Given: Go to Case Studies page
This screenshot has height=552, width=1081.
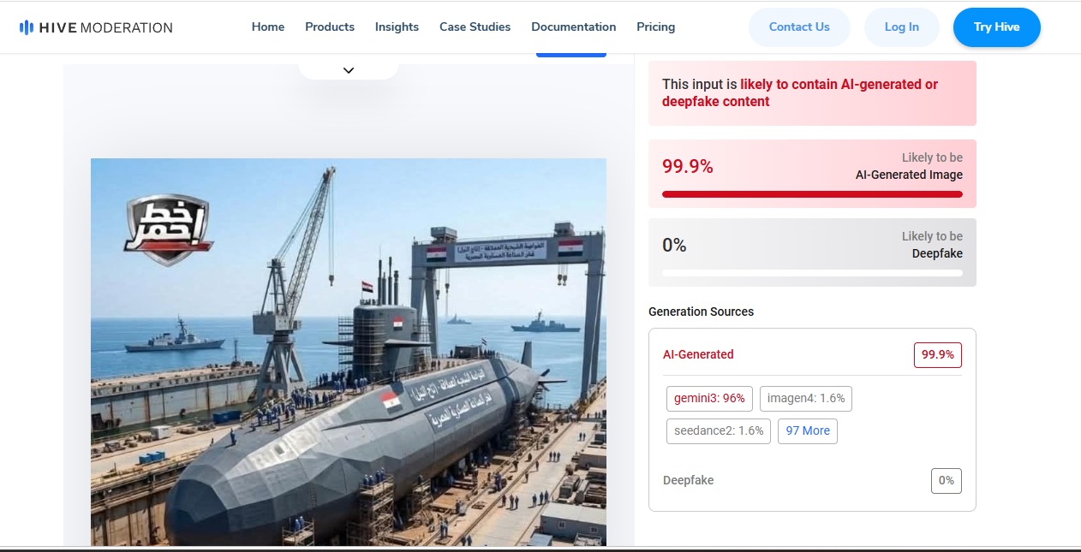Looking at the screenshot, I should [475, 27].
